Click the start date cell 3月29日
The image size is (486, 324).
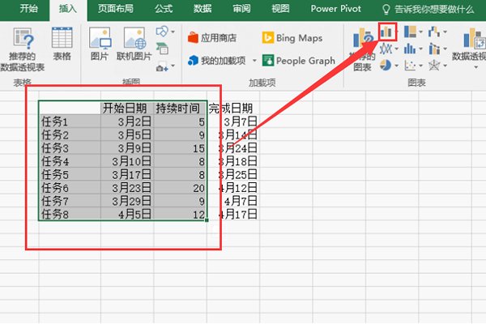coord(127,201)
